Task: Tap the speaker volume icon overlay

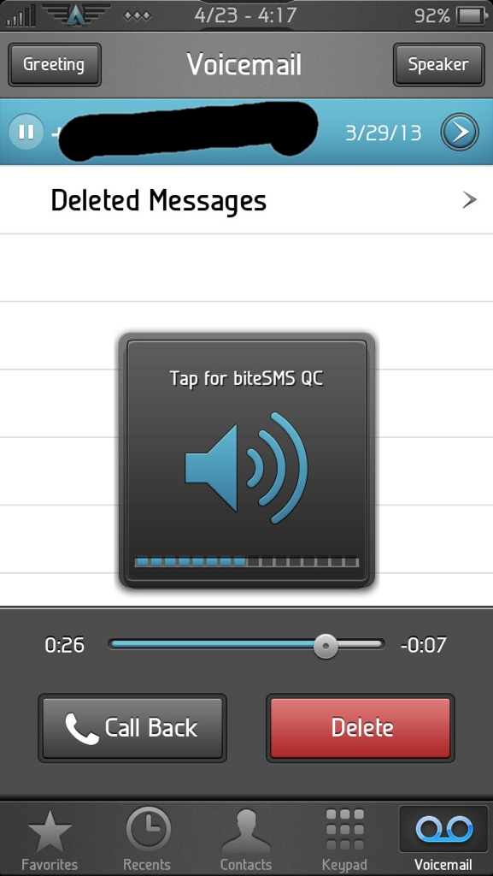Action: coord(246,468)
